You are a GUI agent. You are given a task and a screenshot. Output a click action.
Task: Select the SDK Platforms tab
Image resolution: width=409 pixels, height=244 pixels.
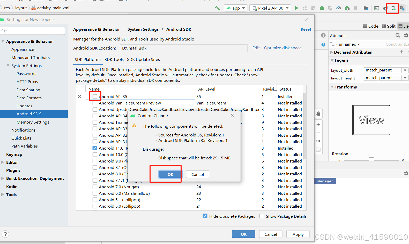click(88, 59)
